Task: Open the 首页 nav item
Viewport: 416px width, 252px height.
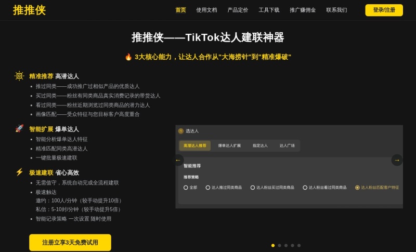Action: (180, 10)
